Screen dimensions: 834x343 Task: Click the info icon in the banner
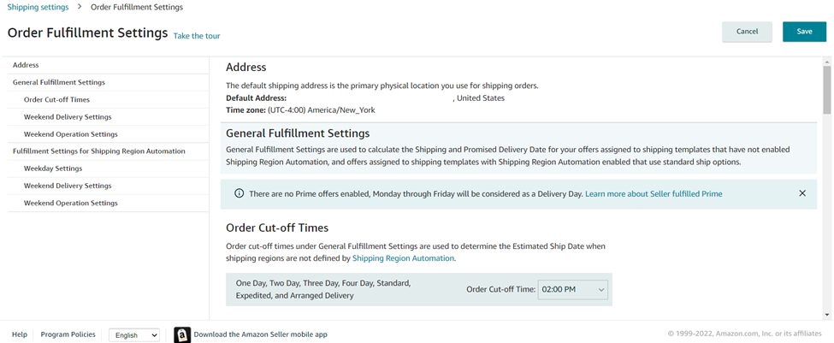click(240, 194)
